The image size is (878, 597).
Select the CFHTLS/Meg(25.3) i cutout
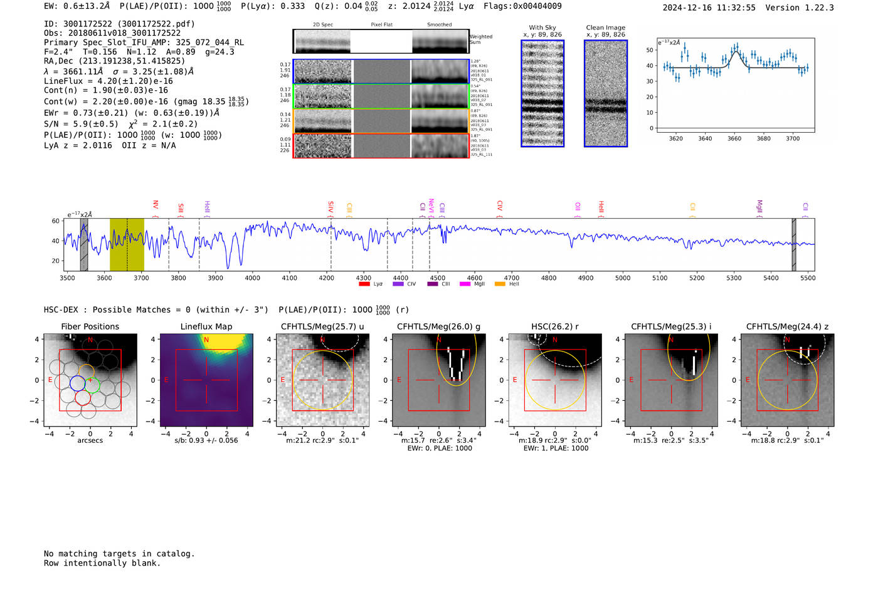tap(671, 380)
